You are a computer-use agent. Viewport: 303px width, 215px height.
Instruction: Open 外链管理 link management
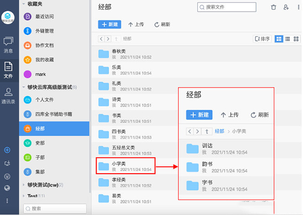tap(54, 31)
